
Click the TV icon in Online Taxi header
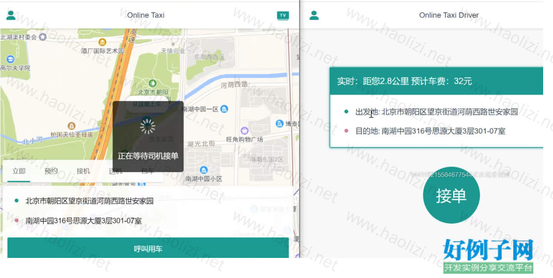coord(282,15)
